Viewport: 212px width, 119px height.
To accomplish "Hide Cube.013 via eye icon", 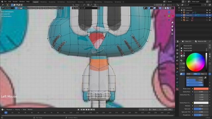I will [x=210, y=15].
